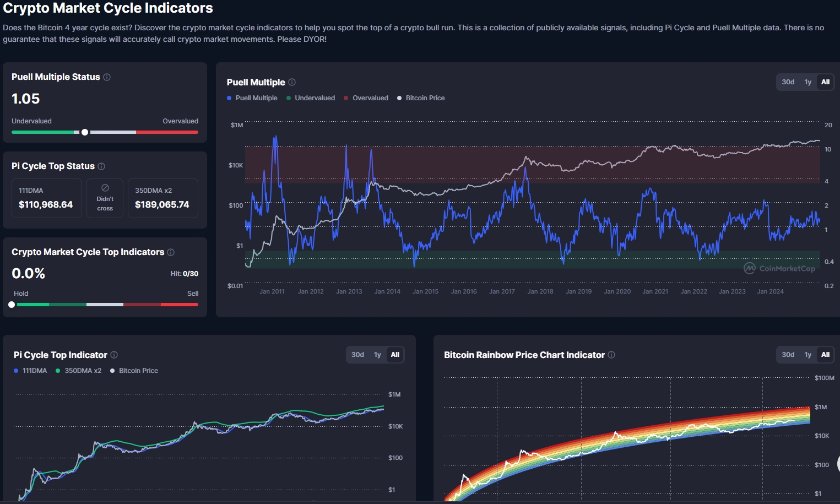Click the 350DMA x2 value card
840x504 pixels.
click(163, 198)
